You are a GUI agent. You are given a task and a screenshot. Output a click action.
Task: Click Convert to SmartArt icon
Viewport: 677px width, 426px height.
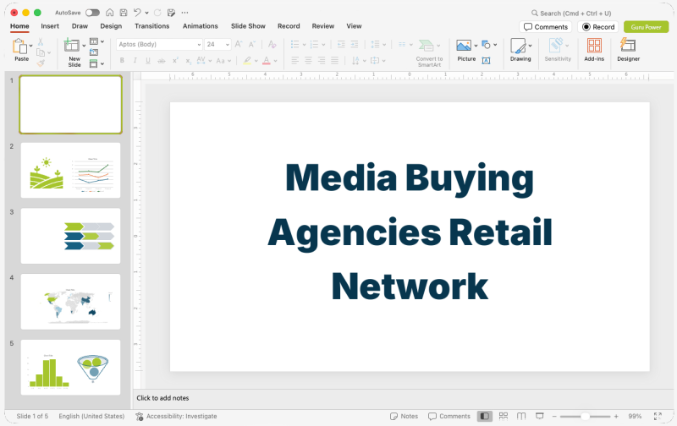(427, 46)
